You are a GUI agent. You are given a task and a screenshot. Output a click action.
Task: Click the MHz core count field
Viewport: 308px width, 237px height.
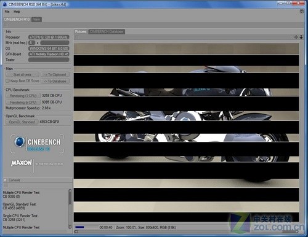31,43
